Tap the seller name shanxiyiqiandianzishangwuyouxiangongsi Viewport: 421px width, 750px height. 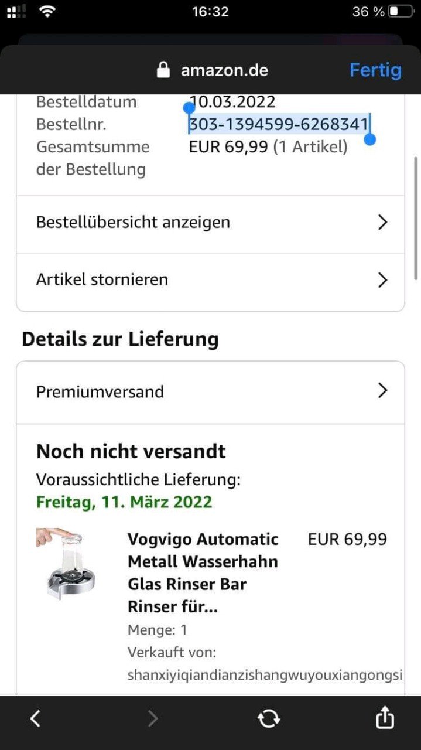tap(265, 675)
